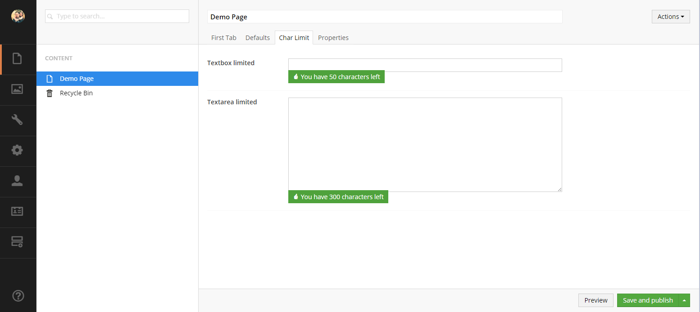The image size is (700, 312).
Task: Expand the Demo Page tree item
Action: pos(43,78)
